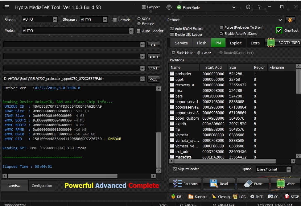Open the Extra tab

[255, 43]
